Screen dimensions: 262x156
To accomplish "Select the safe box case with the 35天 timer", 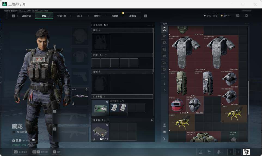I will [x=100, y=132].
